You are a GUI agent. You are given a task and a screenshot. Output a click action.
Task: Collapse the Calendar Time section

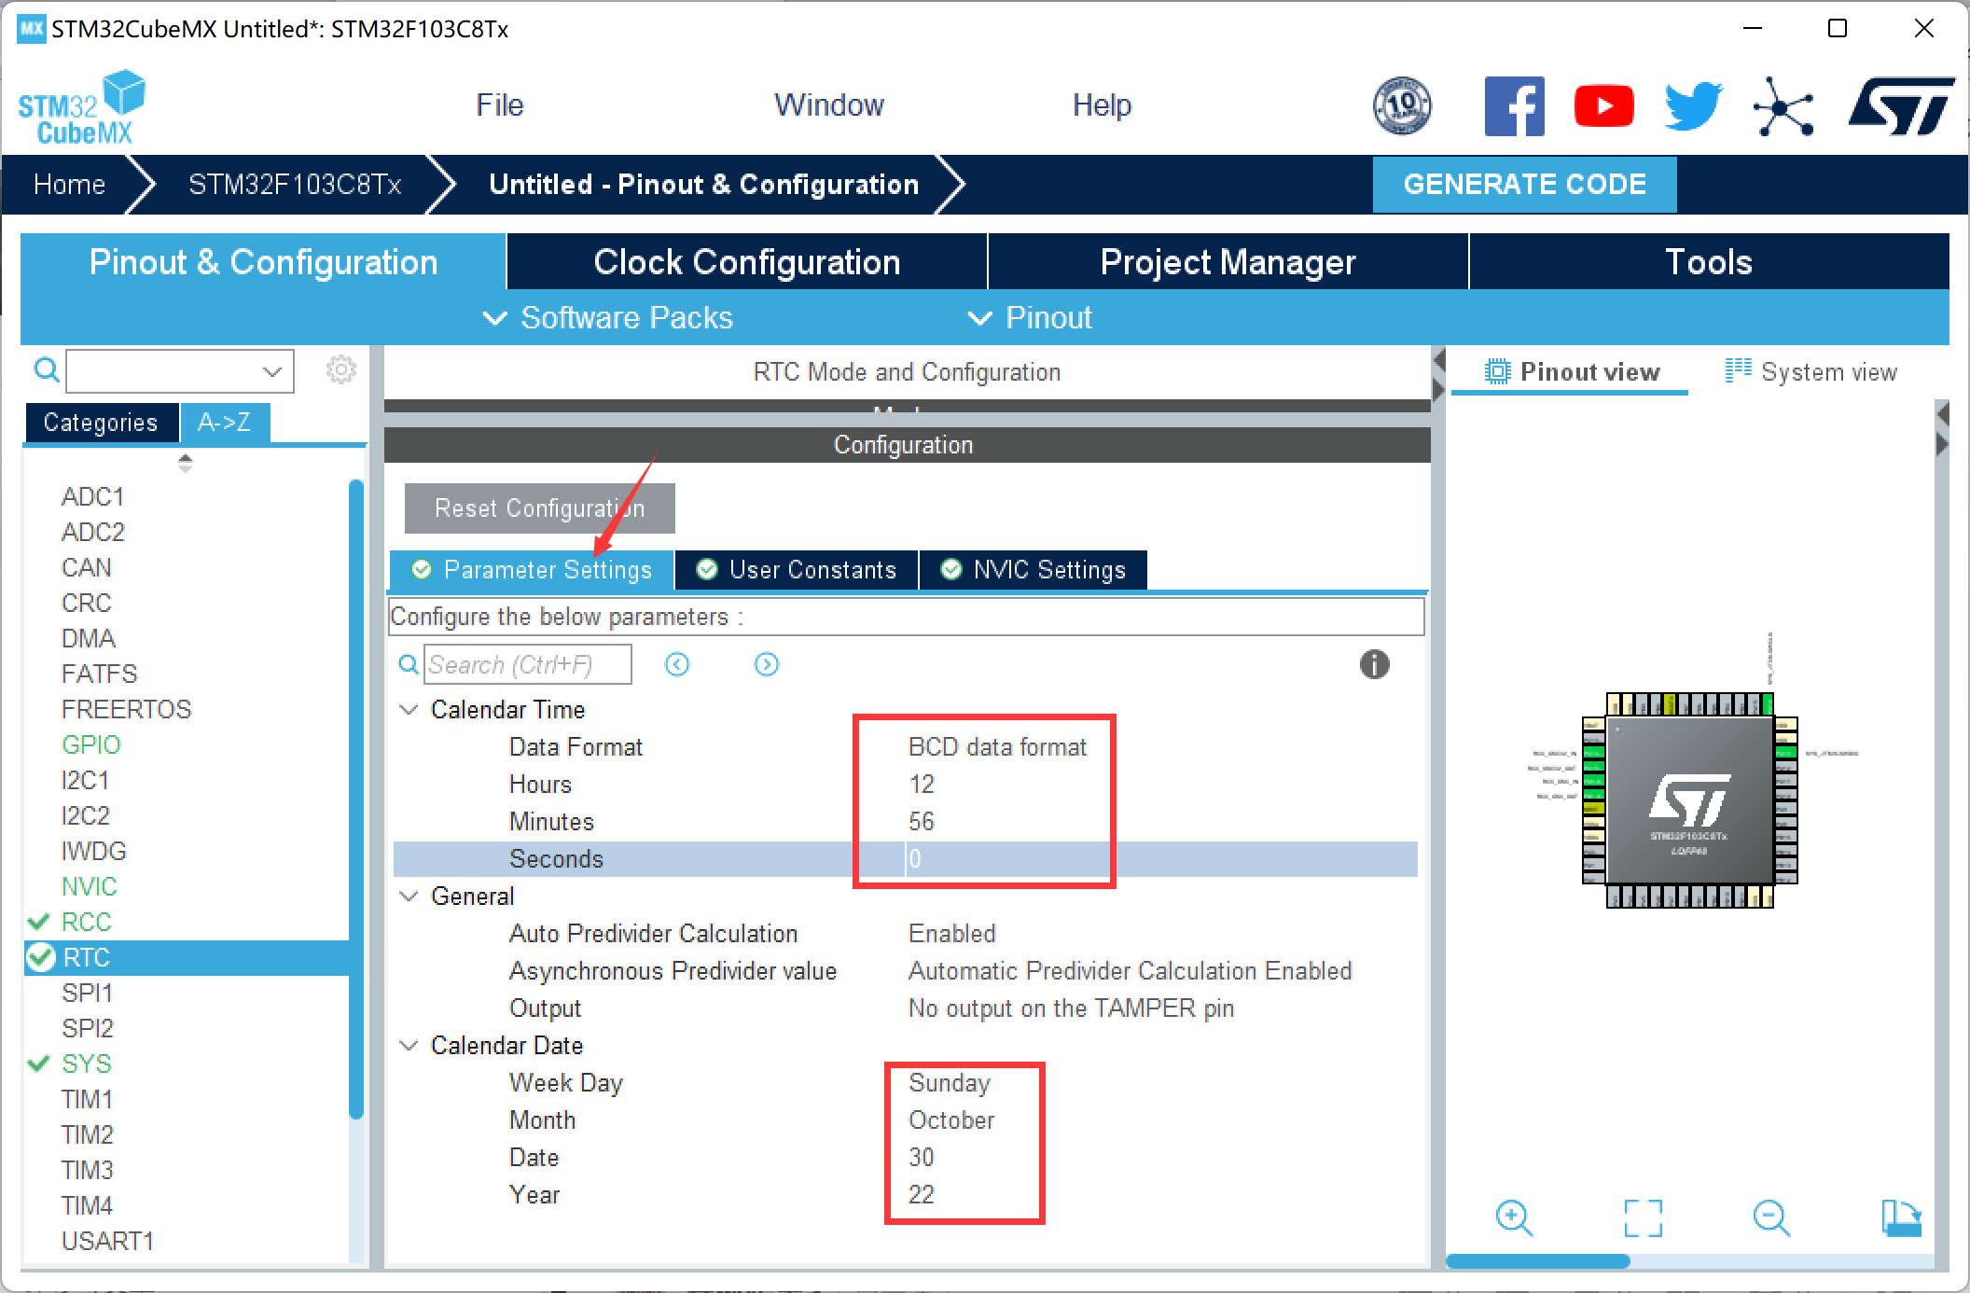click(x=409, y=710)
